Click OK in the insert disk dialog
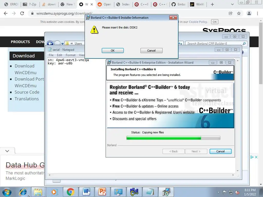This screenshot has width=263, height=197. pyautogui.click(x=112, y=51)
